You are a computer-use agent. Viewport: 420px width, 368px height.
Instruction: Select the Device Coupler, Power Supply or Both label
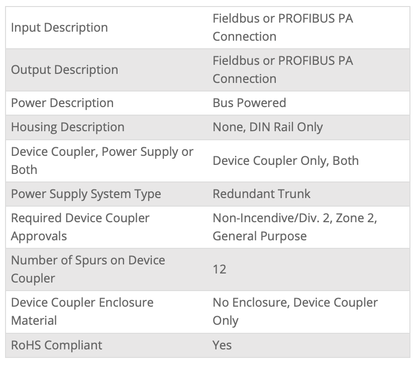tap(102, 160)
